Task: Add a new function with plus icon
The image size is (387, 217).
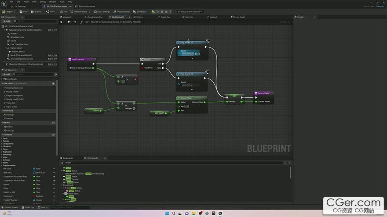Action: 53,84
